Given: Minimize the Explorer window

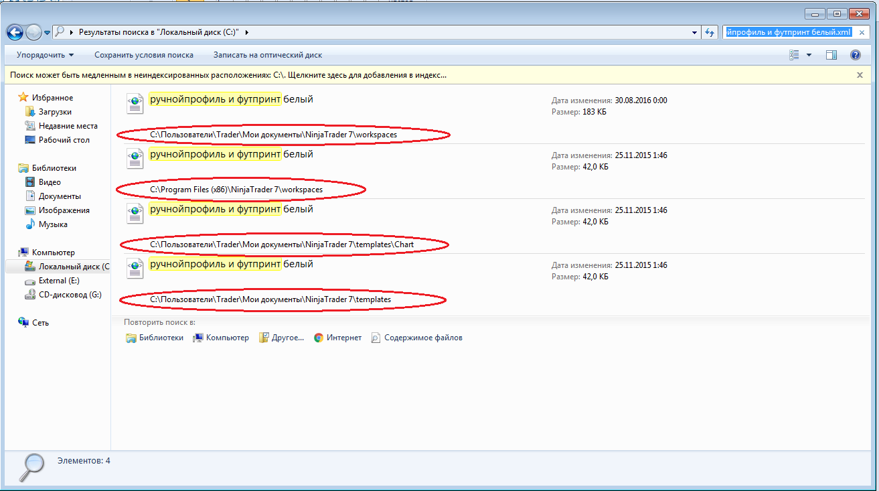Looking at the screenshot, I should tap(815, 13).
